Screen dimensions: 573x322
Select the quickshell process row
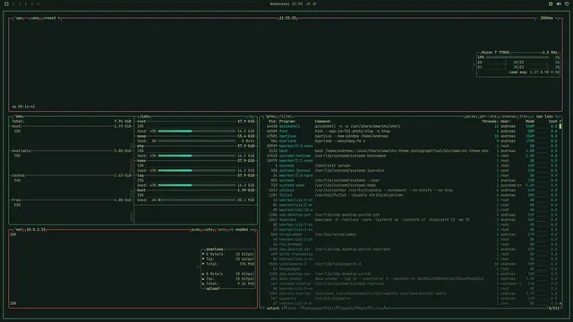point(412,126)
